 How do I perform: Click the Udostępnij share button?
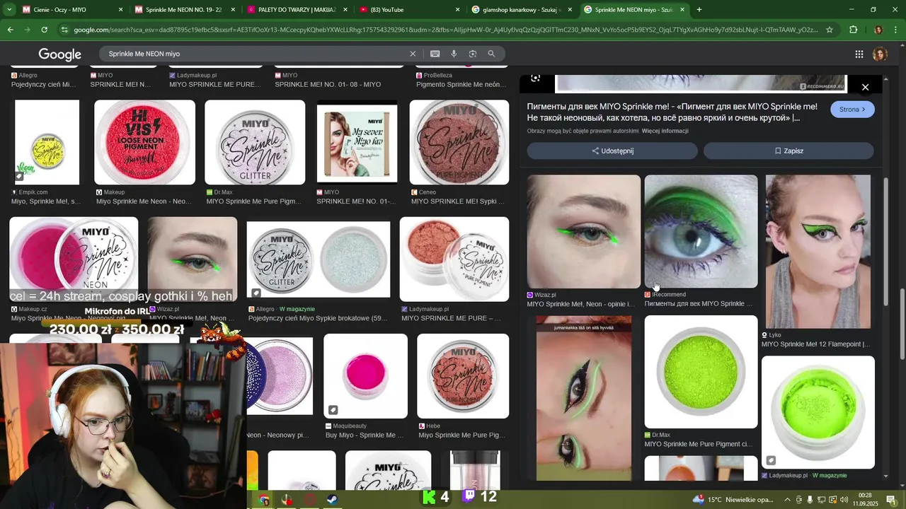pos(612,151)
